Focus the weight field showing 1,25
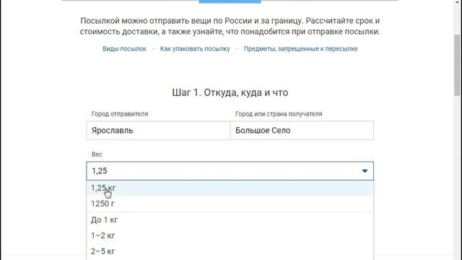Image resolution: width=462 pixels, height=260 pixels. click(x=230, y=171)
